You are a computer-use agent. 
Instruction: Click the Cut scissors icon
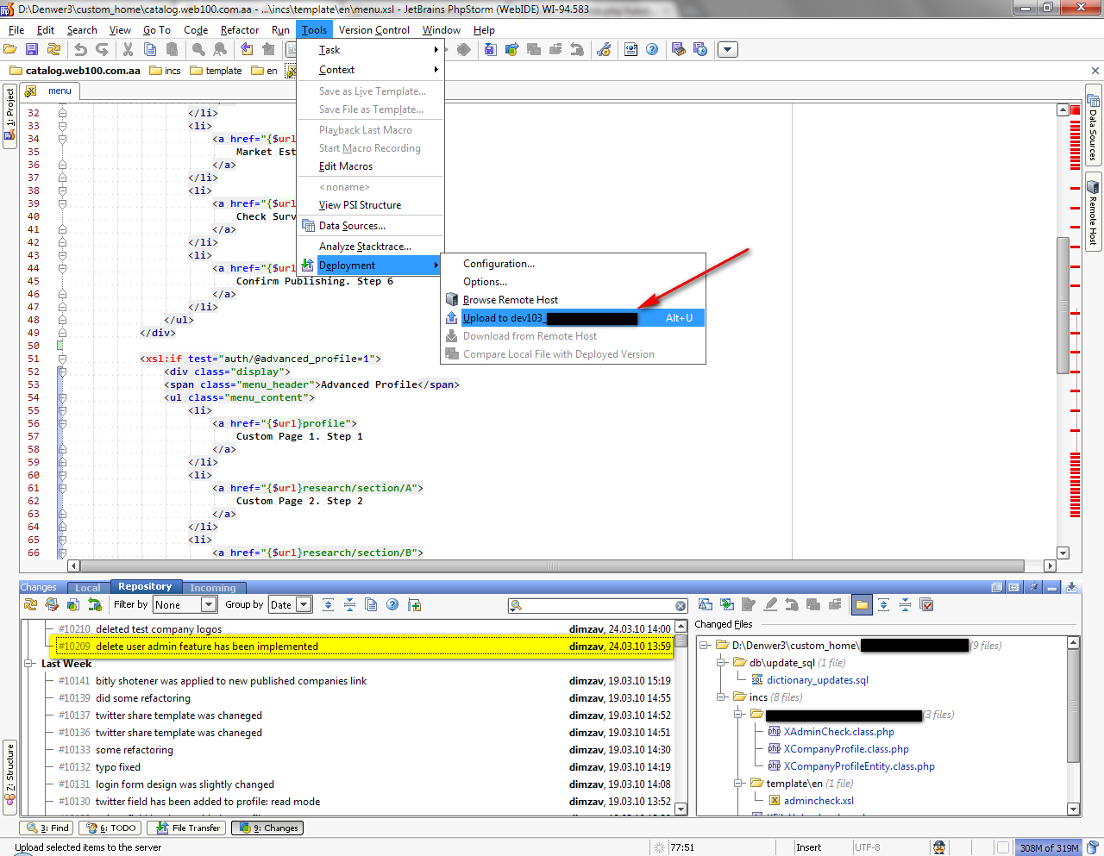[129, 50]
